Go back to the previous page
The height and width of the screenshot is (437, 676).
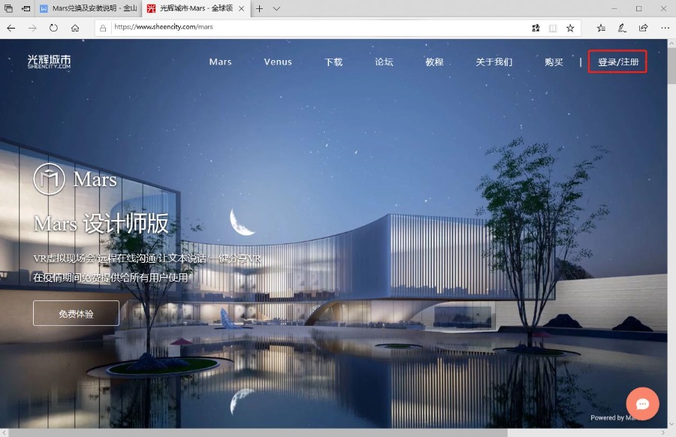point(11,28)
